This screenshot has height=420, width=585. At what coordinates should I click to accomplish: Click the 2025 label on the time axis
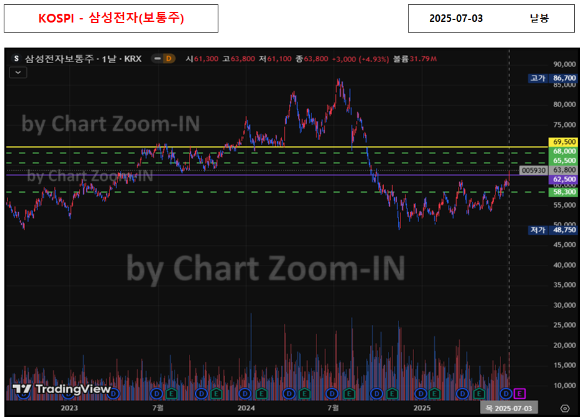[422, 408]
